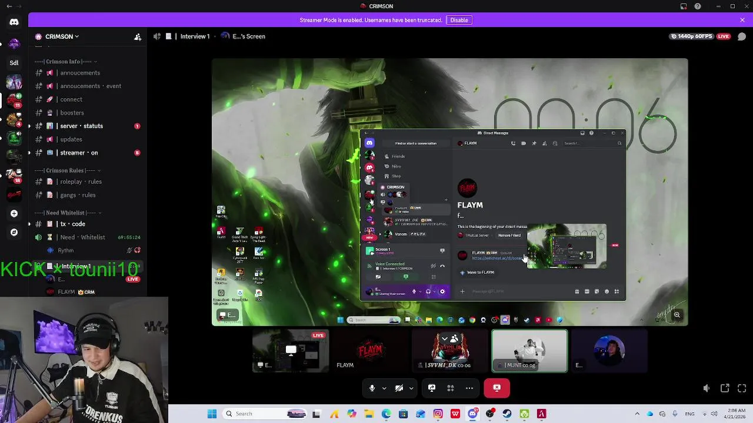Select the LIVE screen share thumbnail
This screenshot has width=753, height=423.
pos(291,351)
